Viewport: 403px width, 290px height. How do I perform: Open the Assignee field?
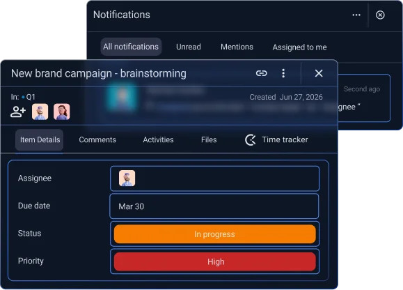pyautogui.click(x=214, y=178)
